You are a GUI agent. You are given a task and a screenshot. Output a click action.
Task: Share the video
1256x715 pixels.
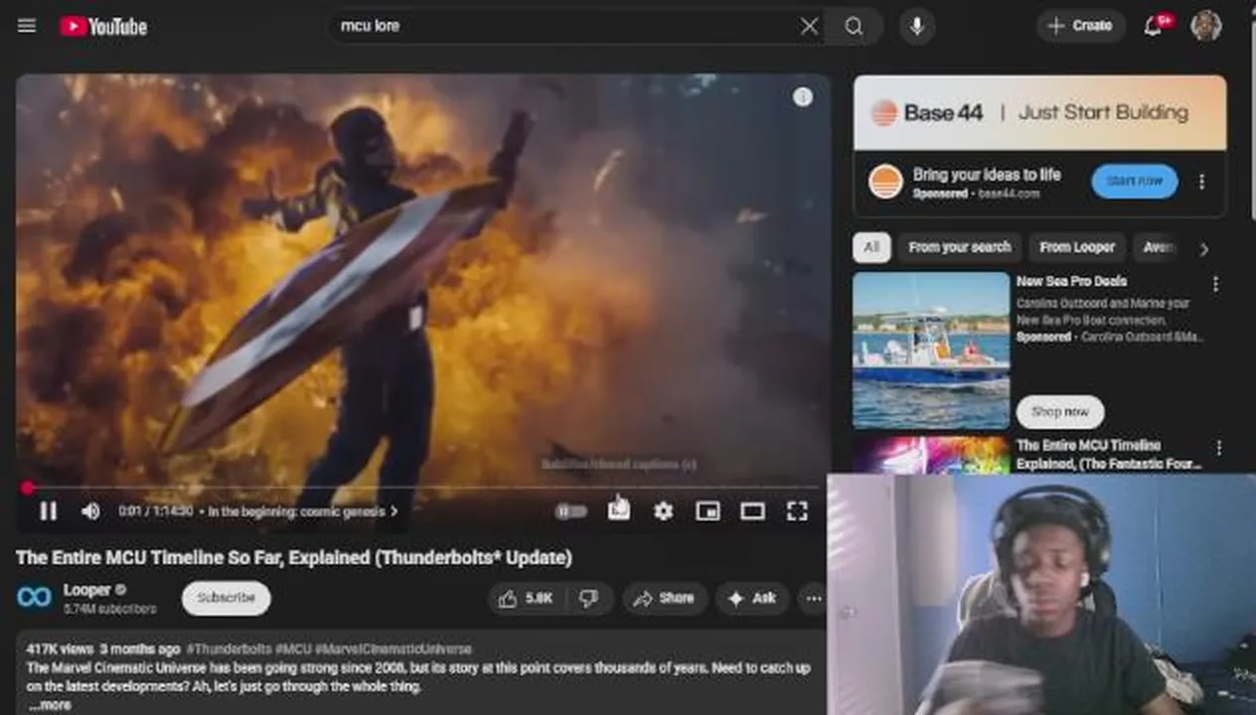[664, 598]
